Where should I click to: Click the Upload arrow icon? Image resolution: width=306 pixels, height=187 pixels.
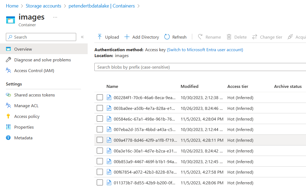click(x=99, y=37)
